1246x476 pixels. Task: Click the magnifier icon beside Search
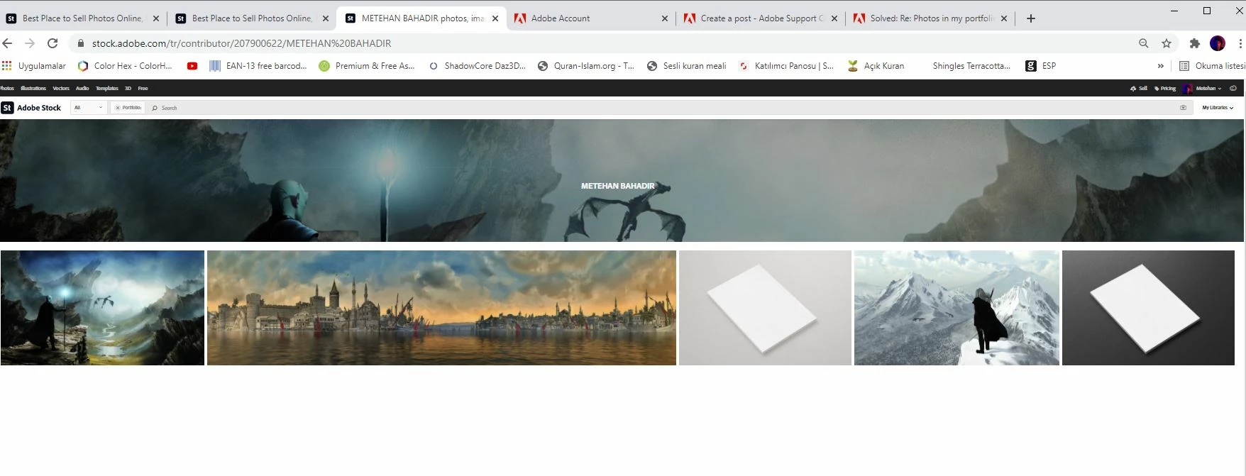click(155, 108)
